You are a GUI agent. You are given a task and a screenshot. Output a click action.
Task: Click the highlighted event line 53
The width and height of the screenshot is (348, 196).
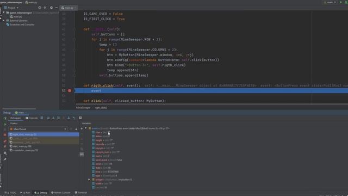pos(211,91)
